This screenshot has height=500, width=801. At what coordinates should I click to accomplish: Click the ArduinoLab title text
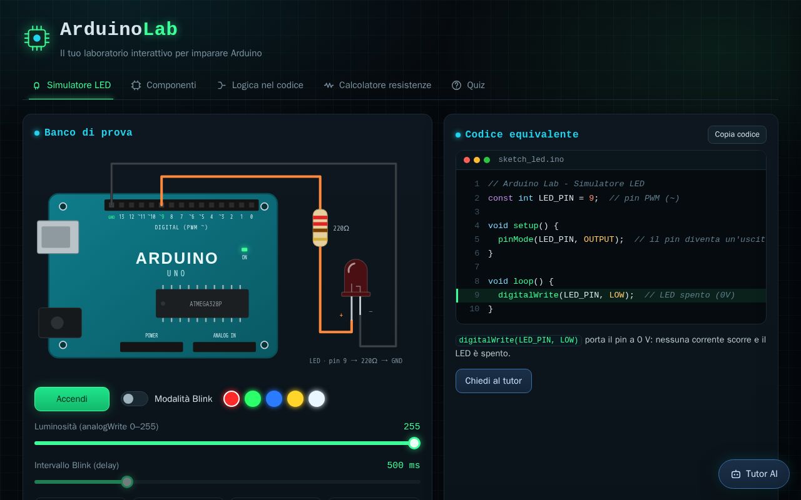pos(119,29)
